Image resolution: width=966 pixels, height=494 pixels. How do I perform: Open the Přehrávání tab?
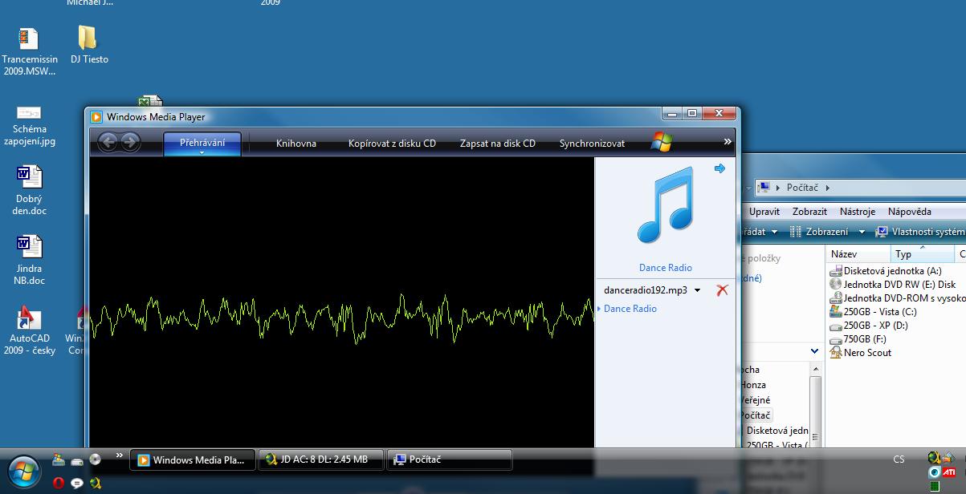pos(202,143)
